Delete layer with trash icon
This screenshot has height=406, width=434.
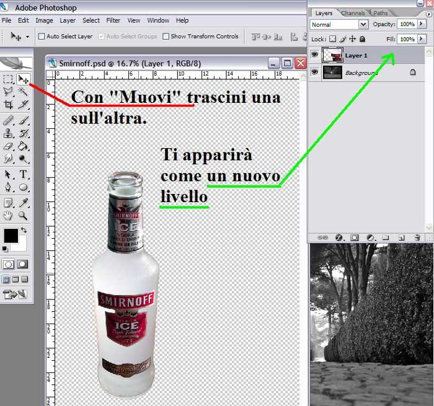pos(417,237)
